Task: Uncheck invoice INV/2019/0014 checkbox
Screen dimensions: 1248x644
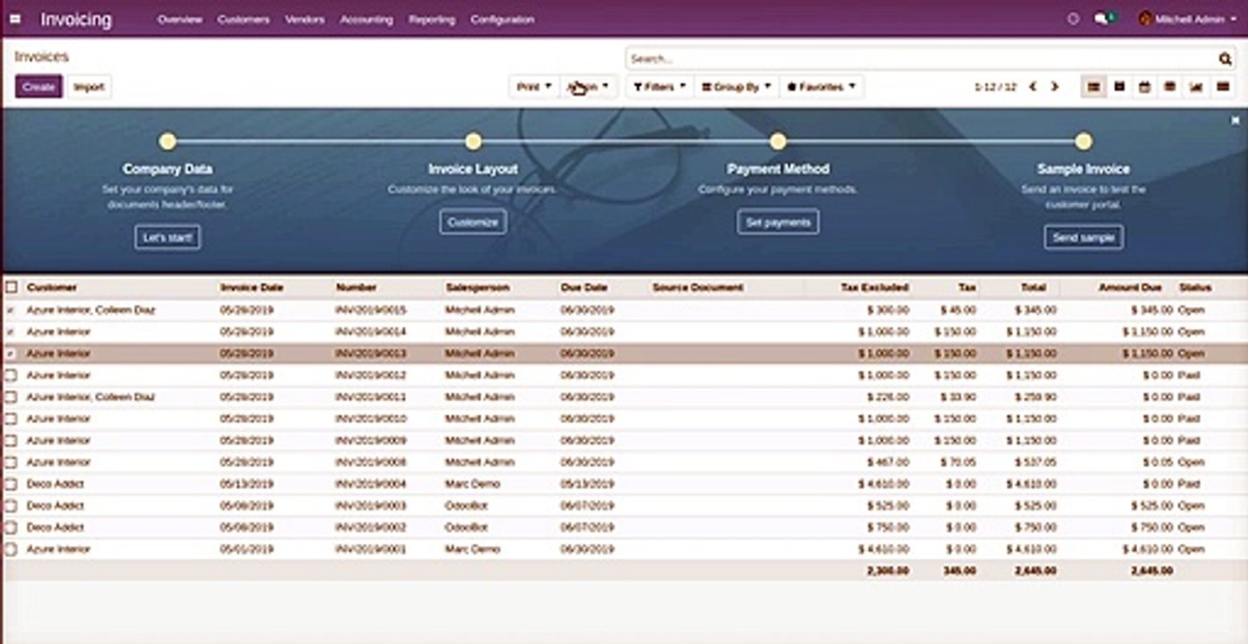Action: 11,332
